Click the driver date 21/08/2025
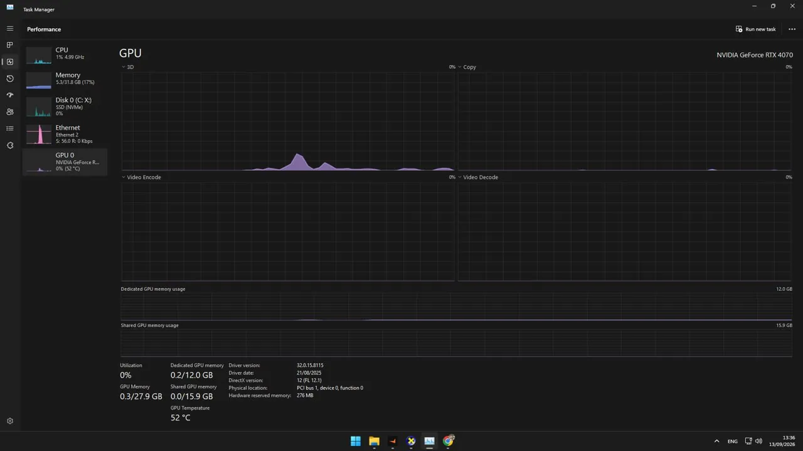Image resolution: width=803 pixels, height=451 pixels. tap(308, 373)
